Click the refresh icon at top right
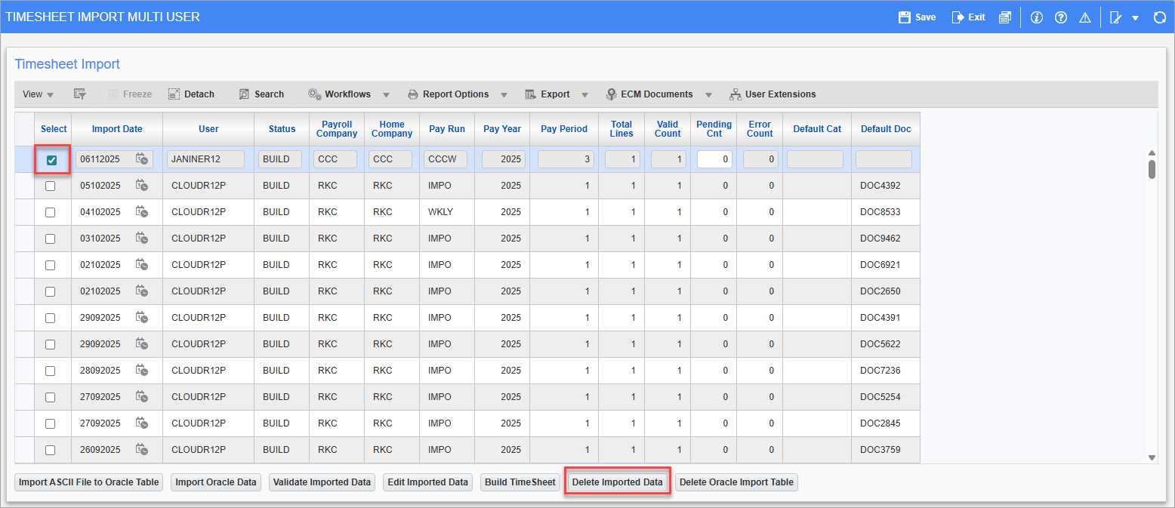1175x508 pixels. pos(1161,17)
